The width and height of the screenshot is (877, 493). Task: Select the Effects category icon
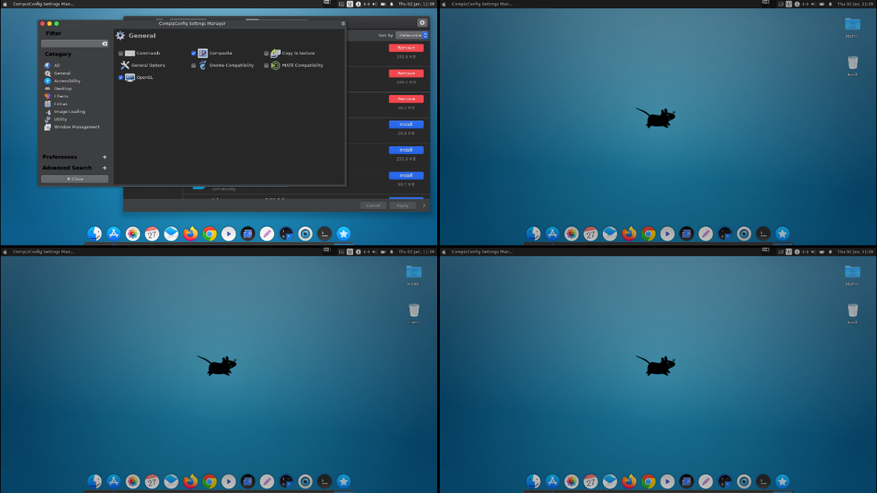pyautogui.click(x=48, y=96)
